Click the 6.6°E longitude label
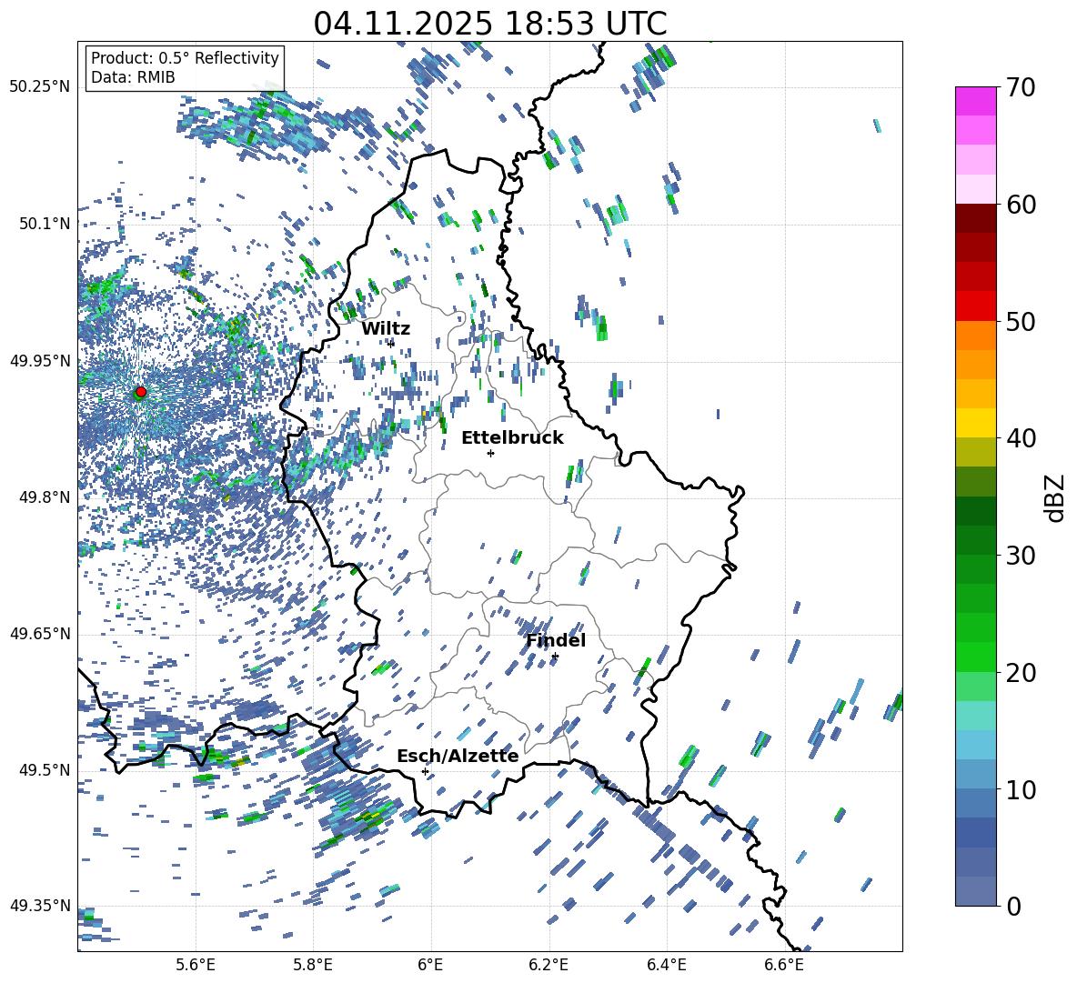Image resolution: width=1077 pixels, height=983 pixels. (x=784, y=965)
